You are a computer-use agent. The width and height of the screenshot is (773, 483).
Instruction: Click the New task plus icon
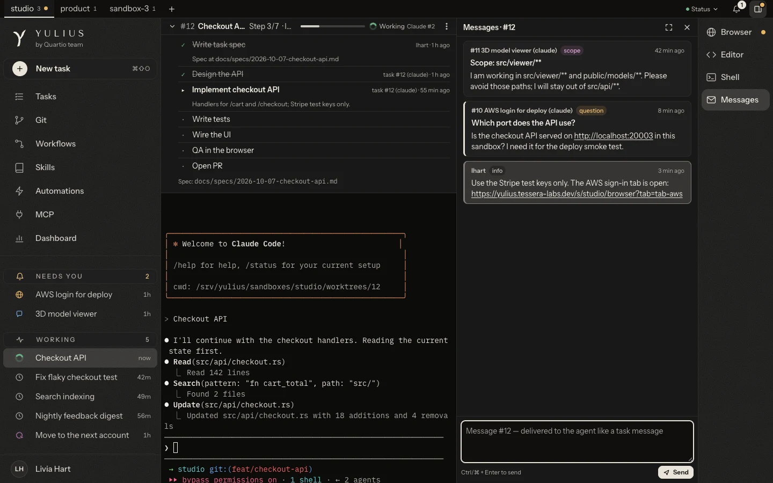[20, 69]
